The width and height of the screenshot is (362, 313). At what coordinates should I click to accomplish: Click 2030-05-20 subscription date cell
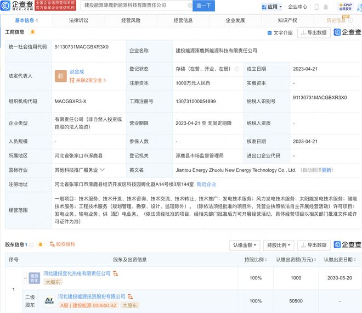pos(340,278)
